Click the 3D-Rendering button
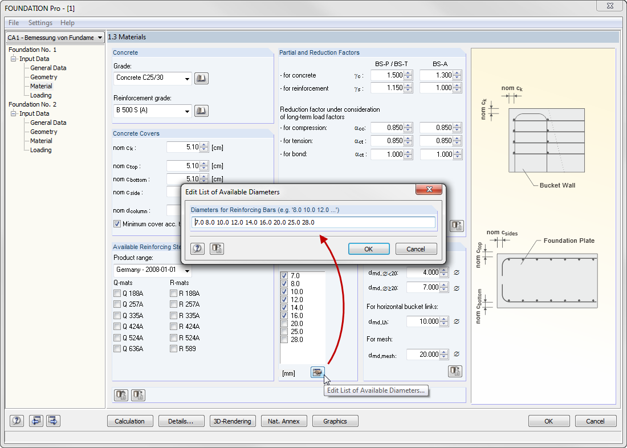627x448 pixels. click(x=233, y=421)
